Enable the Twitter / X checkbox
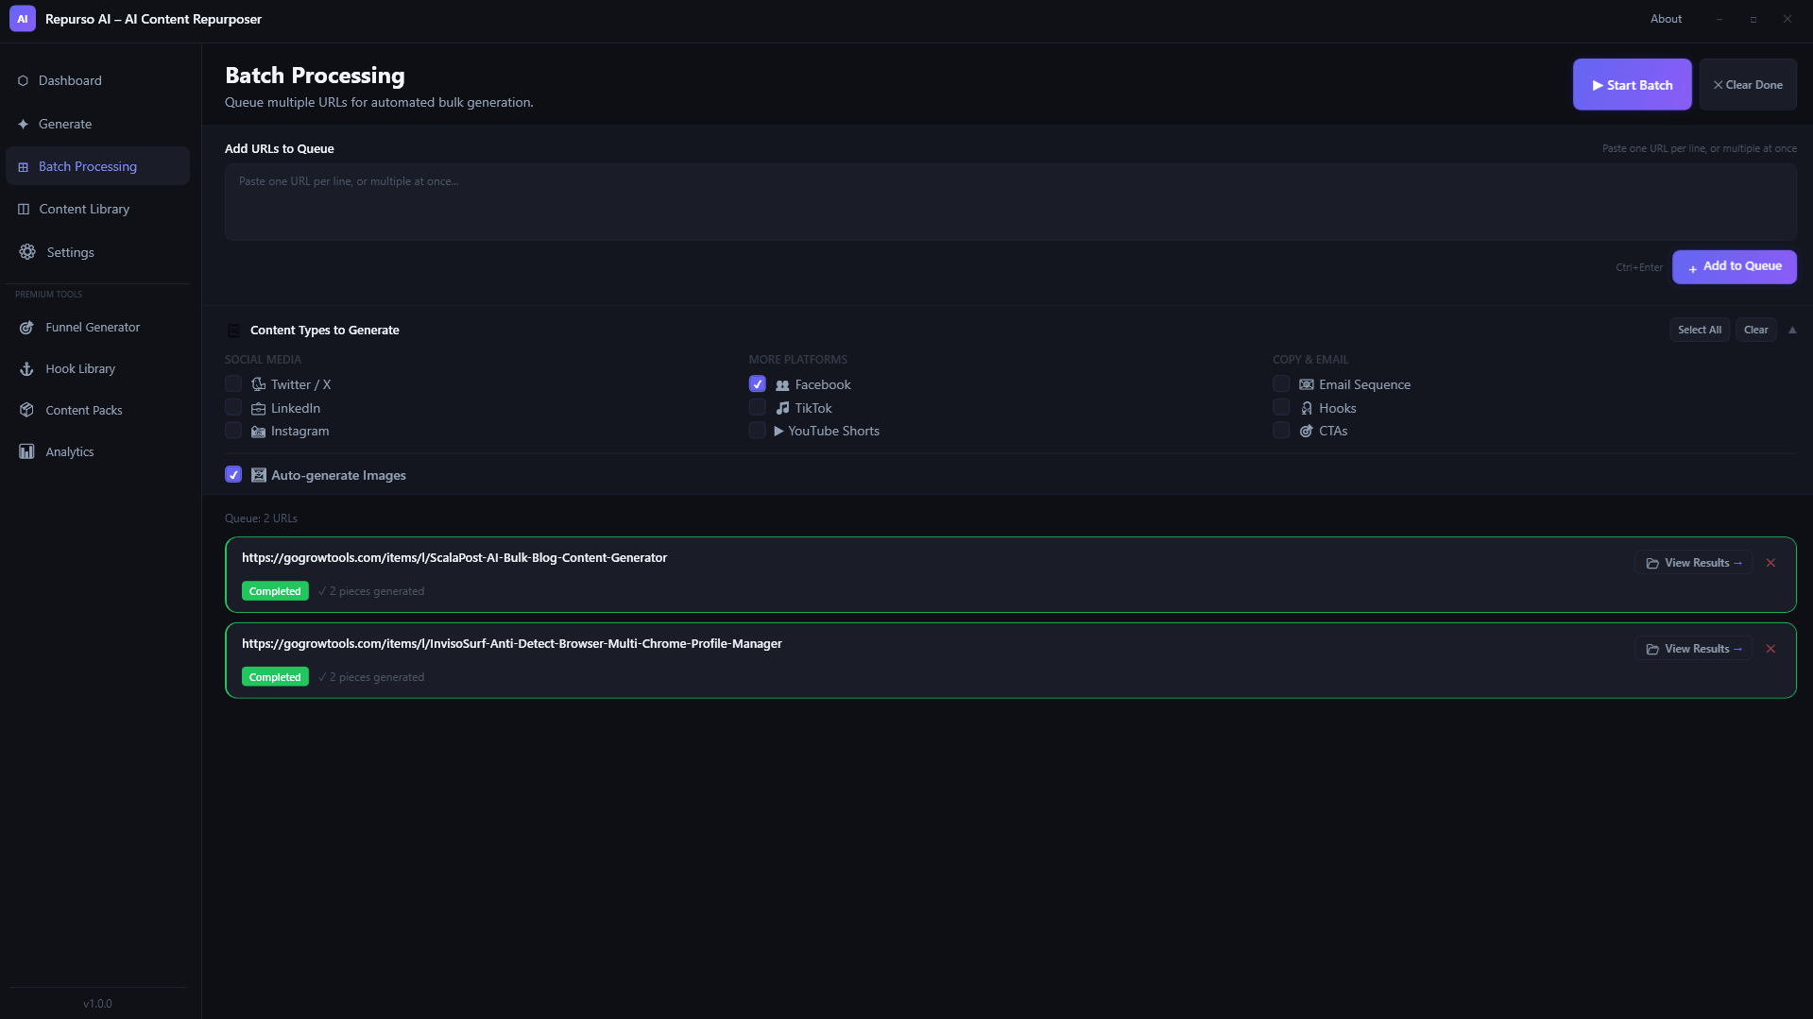 point(233,384)
